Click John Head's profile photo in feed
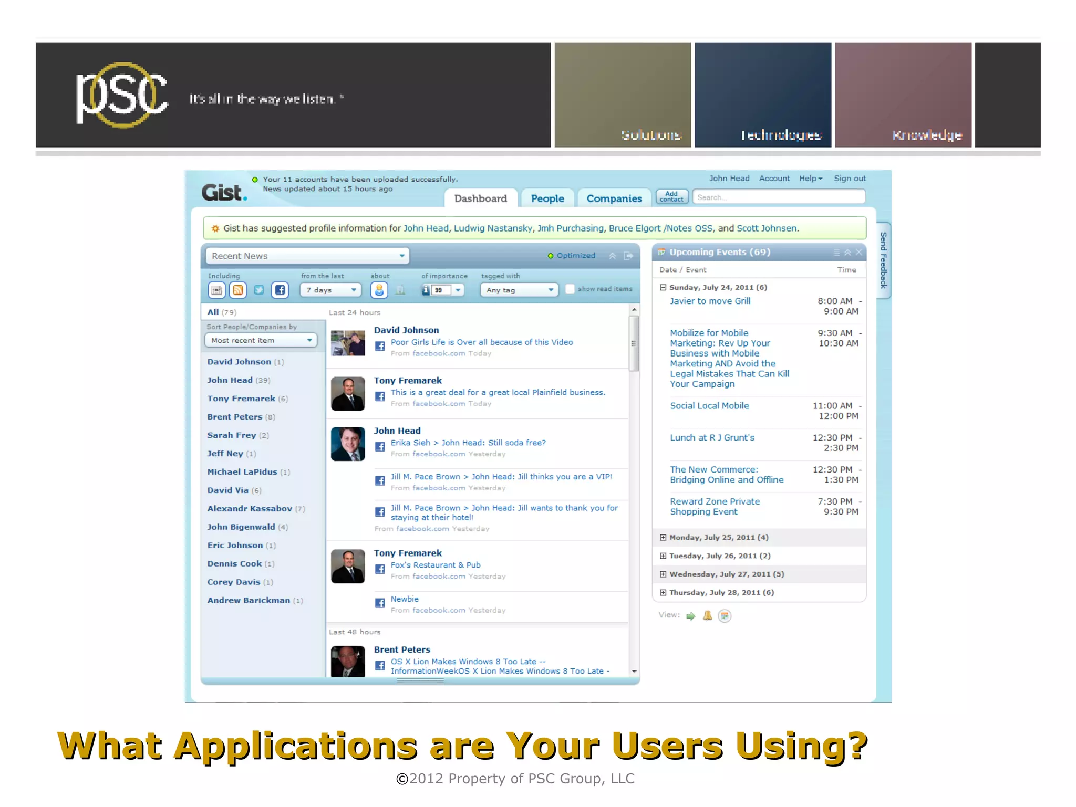The image size is (1076, 807). pos(348,444)
